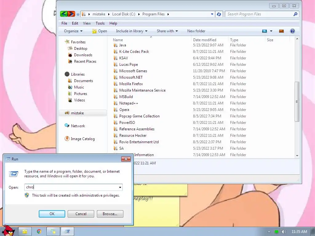This screenshot has height=236, width=315.
Task: Open the view options dropdown arrow
Action: coord(271,31)
